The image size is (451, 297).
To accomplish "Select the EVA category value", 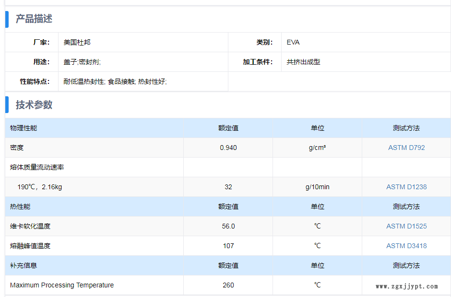I will click(x=293, y=42).
